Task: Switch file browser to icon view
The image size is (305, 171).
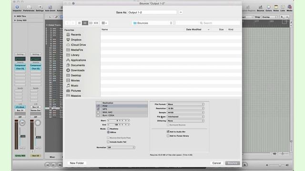Action: pos(80,23)
